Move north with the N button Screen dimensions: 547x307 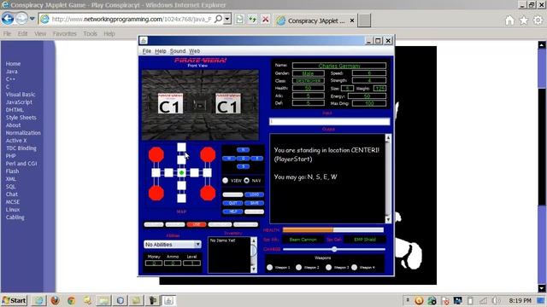(x=243, y=150)
